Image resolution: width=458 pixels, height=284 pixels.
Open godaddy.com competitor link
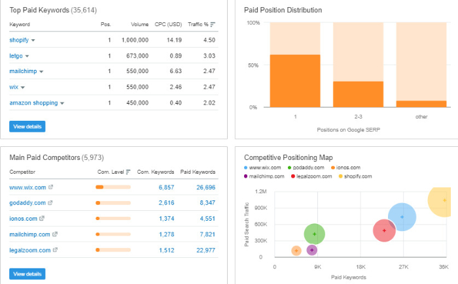(27, 202)
